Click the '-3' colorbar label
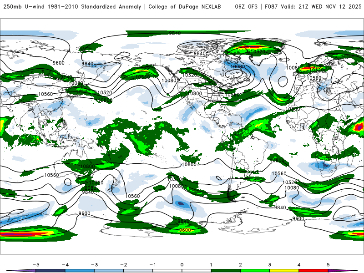364x273 pixels. (x=94, y=265)
